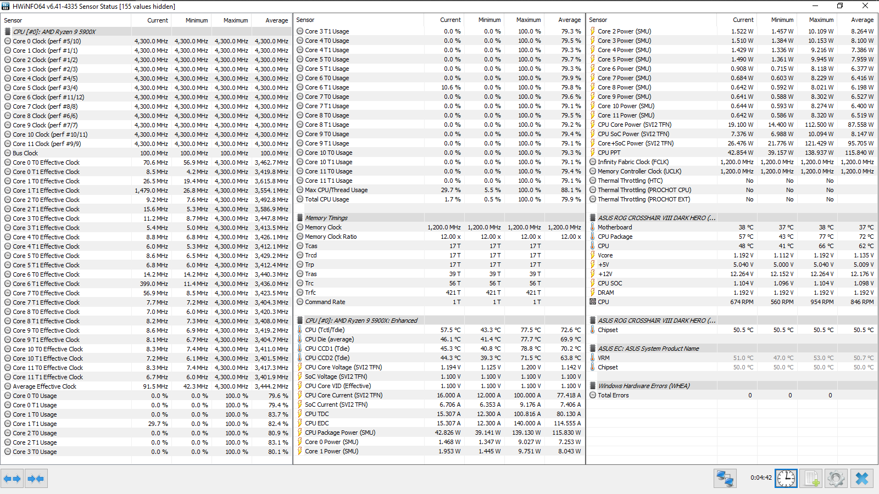The image size is (879, 494).
Task: Select the Windows Hardware Errors (WHEA) group header
Action: pyautogui.click(x=732, y=386)
